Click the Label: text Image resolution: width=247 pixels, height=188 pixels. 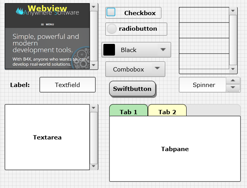pos(20,85)
